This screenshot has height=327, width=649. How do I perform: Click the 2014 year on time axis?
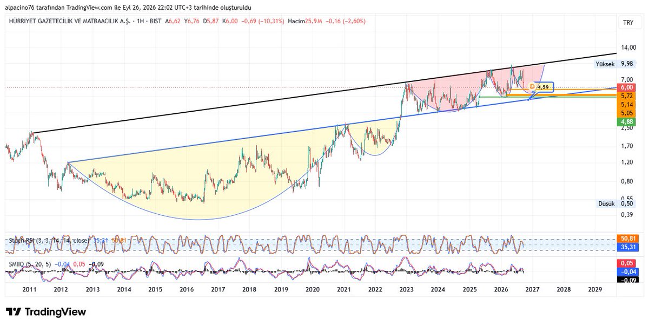(x=124, y=290)
